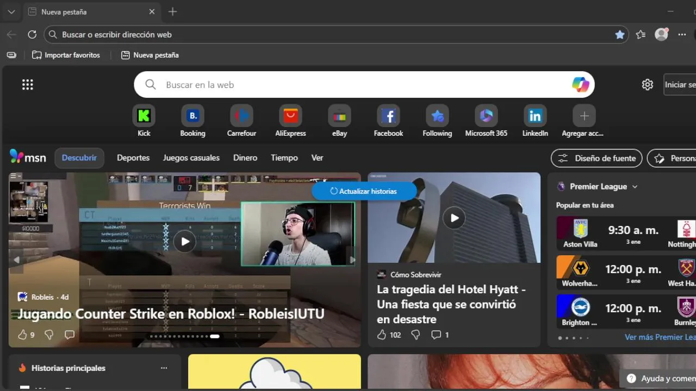The height and width of the screenshot is (391, 696).
Task: Click the favorite star in address bar
Action: click(620, 34)
